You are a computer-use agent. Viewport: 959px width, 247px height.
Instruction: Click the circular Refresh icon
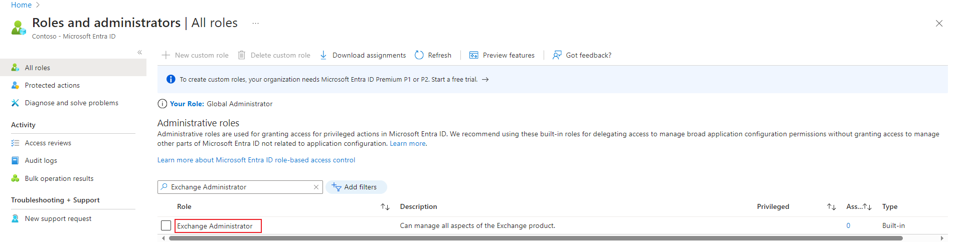coord(419,55)
